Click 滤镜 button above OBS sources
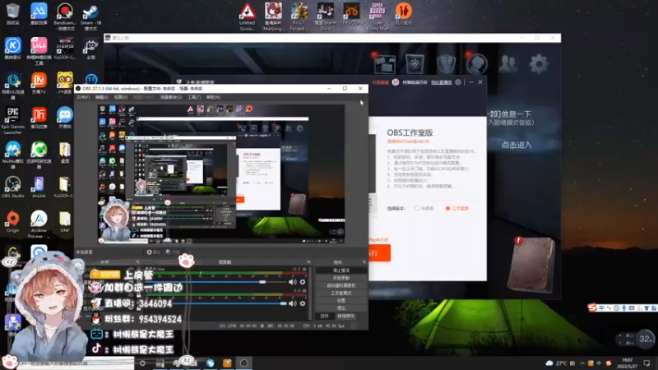Viewport: 658px width, 370px height. point(173,252)
